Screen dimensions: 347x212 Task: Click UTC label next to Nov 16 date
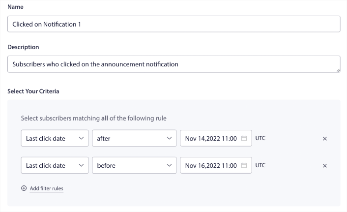click(x=260, y=165)
